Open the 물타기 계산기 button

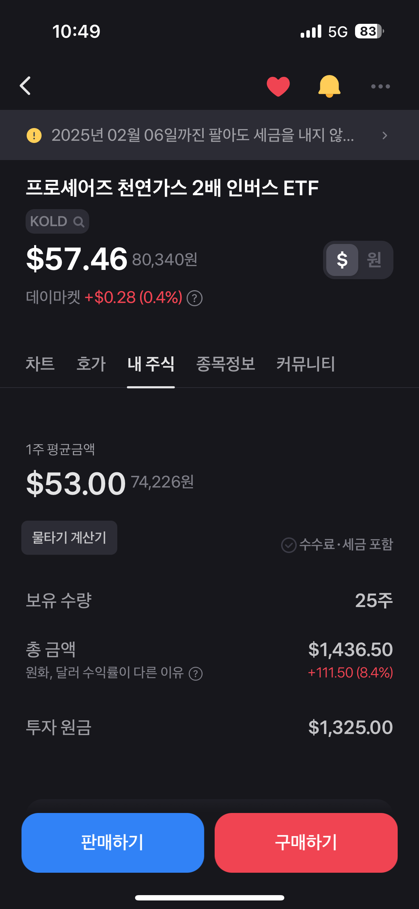(x=69, y=538)
